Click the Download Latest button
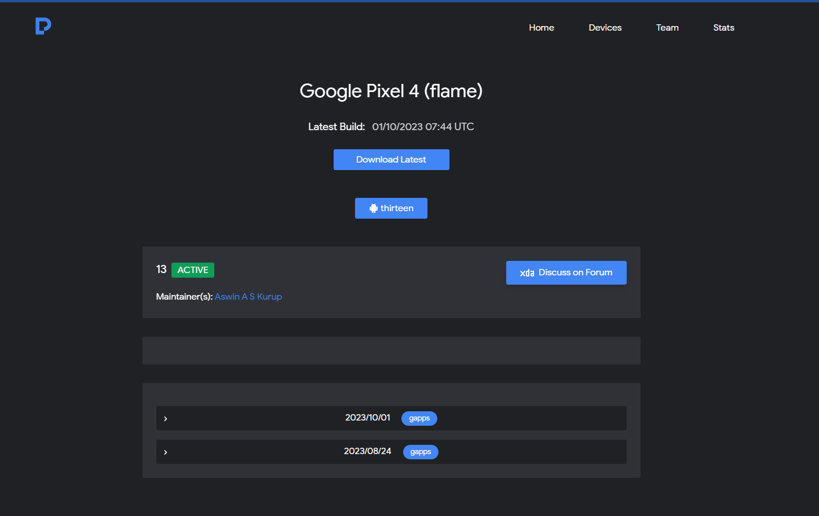The height and width of the screenshot is (516, 819). [392, 160]
